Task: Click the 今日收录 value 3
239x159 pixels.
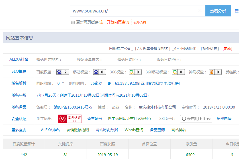Action: 232,155
